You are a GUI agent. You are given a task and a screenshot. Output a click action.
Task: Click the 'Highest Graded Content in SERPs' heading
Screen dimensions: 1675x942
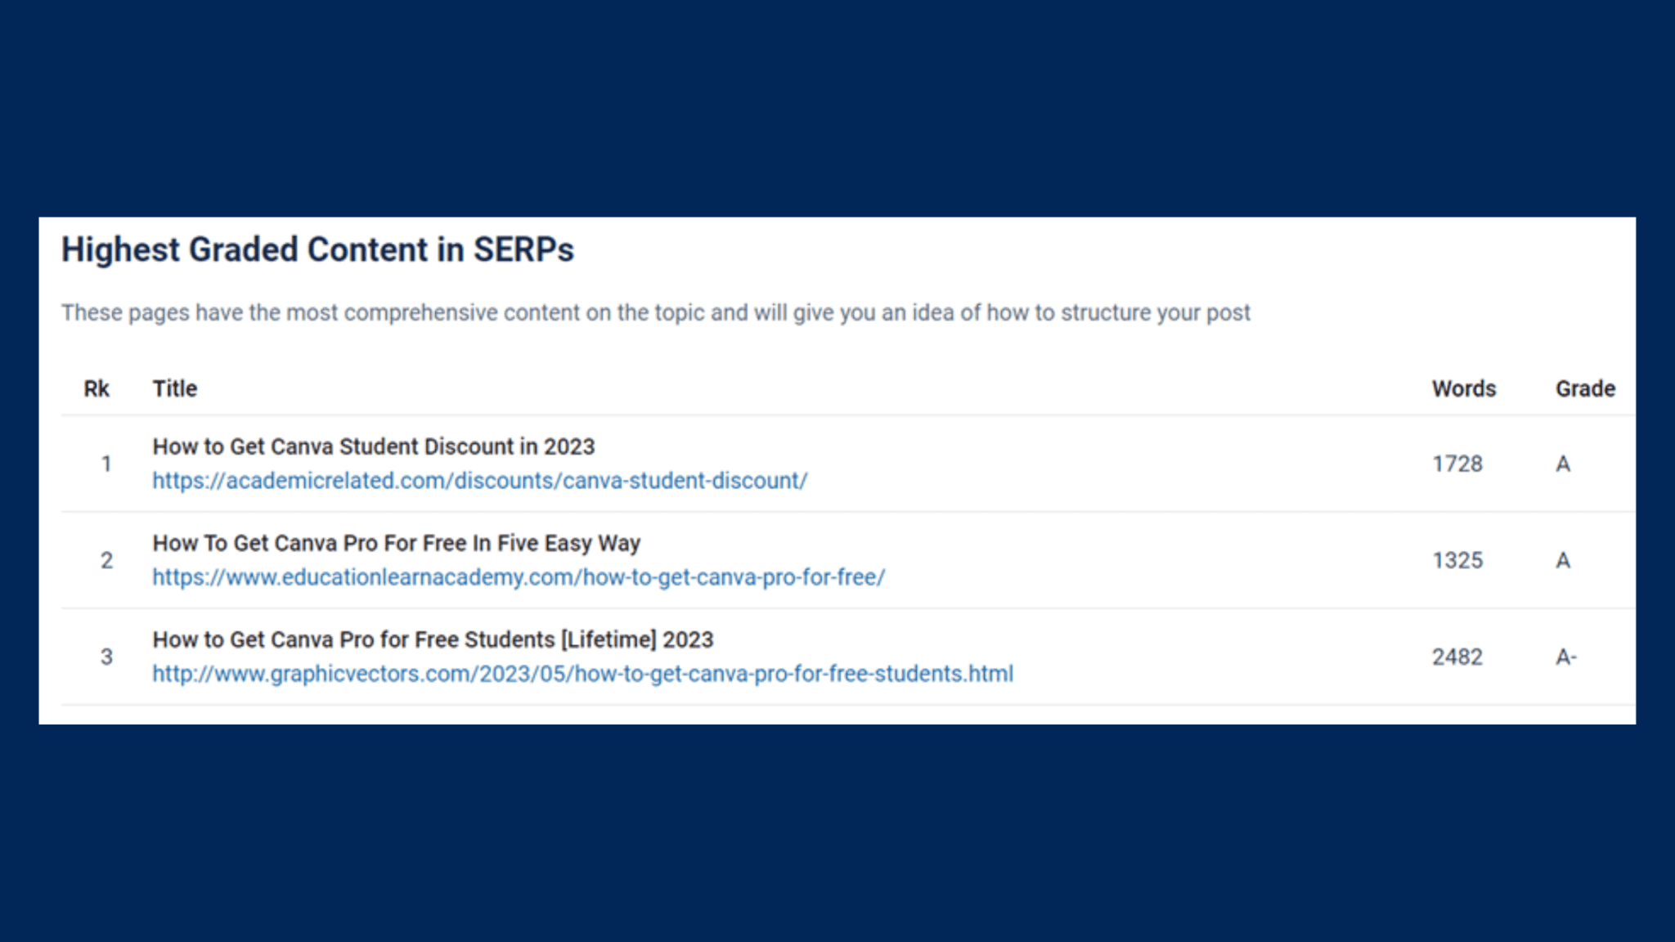pos(318,250)
